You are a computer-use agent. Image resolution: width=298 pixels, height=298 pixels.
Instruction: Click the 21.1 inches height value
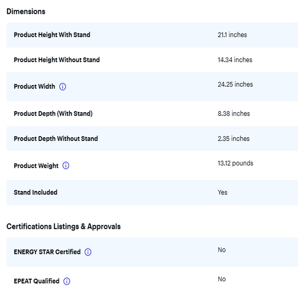pos(232,35)
